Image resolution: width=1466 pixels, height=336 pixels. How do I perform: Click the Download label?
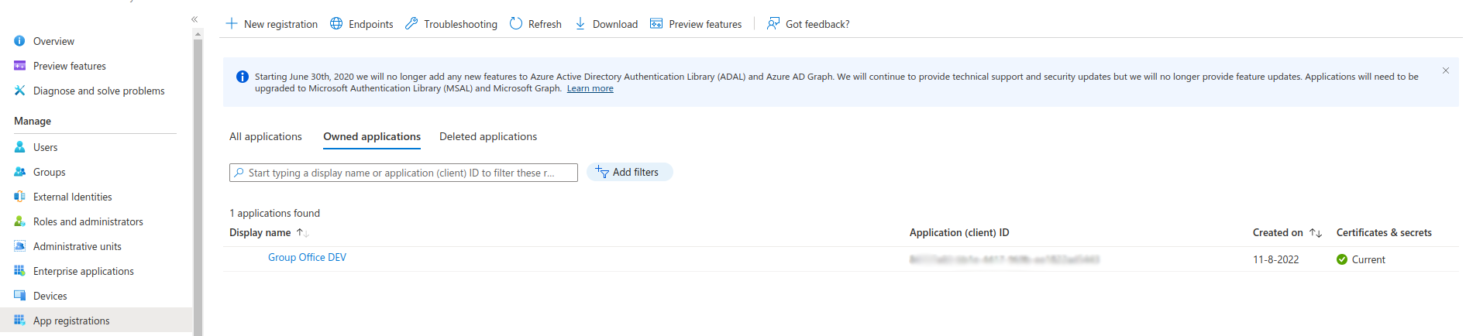coord(615,24)
